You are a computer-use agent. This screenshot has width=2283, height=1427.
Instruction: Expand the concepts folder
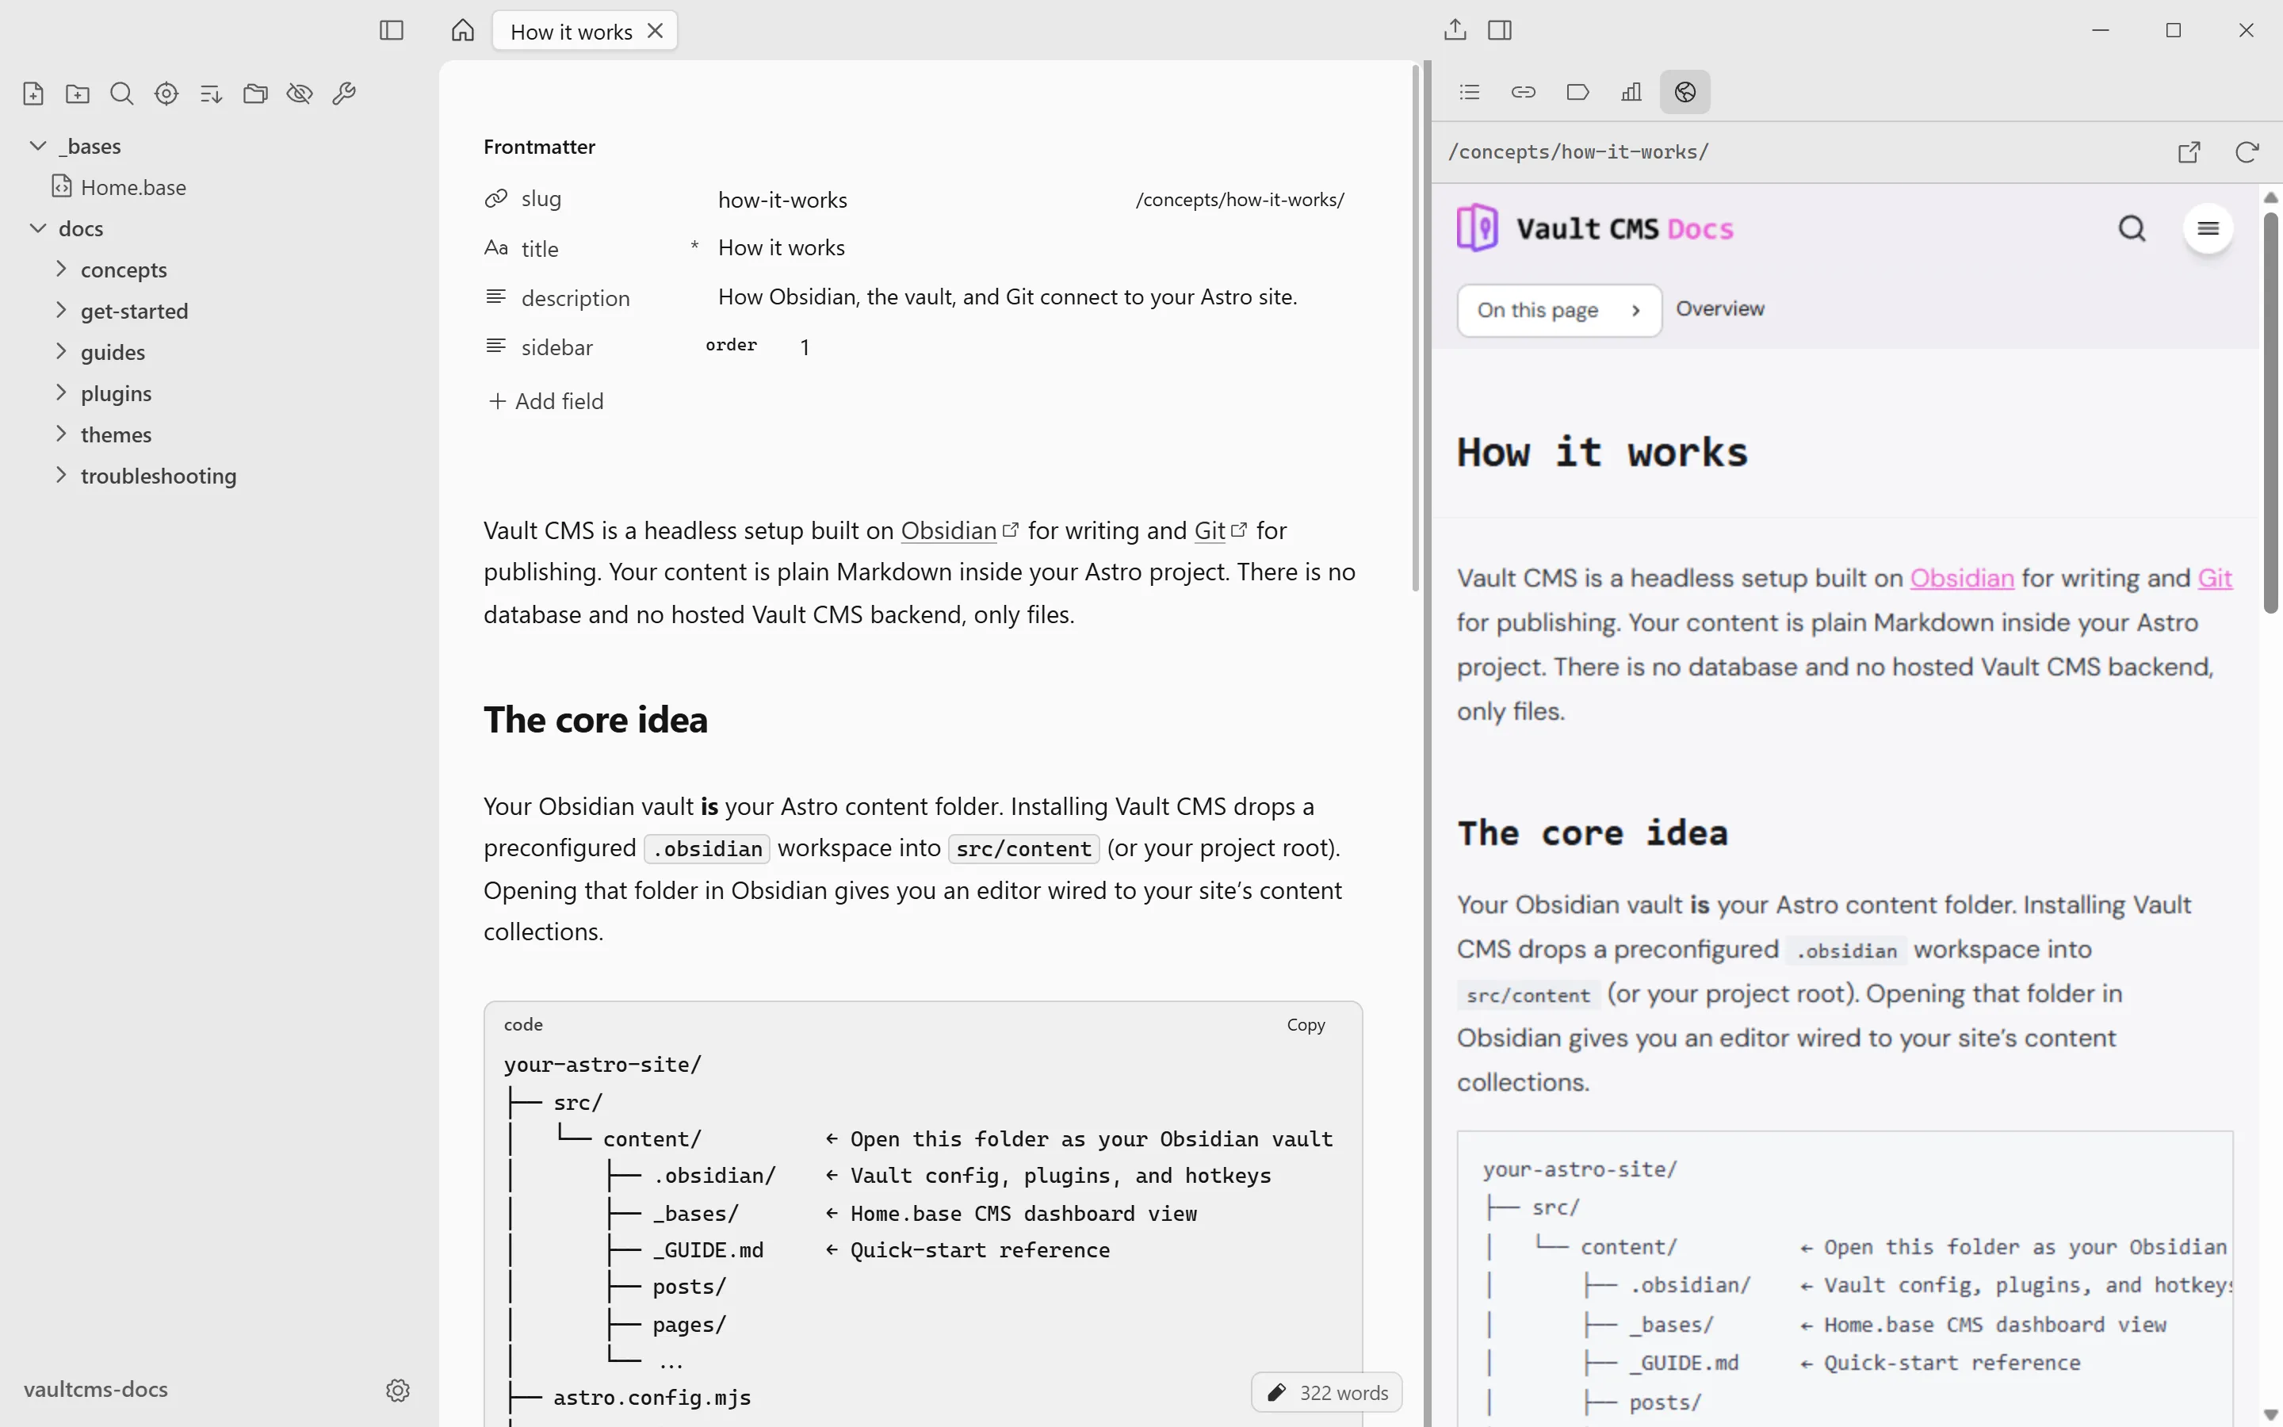click(61, 268)
